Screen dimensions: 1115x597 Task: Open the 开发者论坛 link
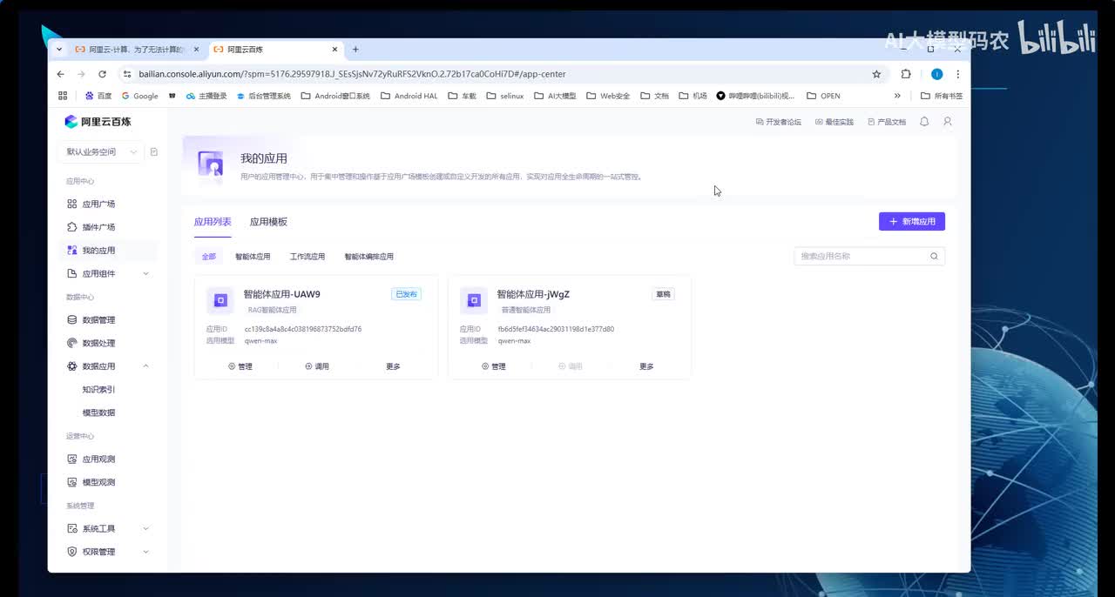779,122
